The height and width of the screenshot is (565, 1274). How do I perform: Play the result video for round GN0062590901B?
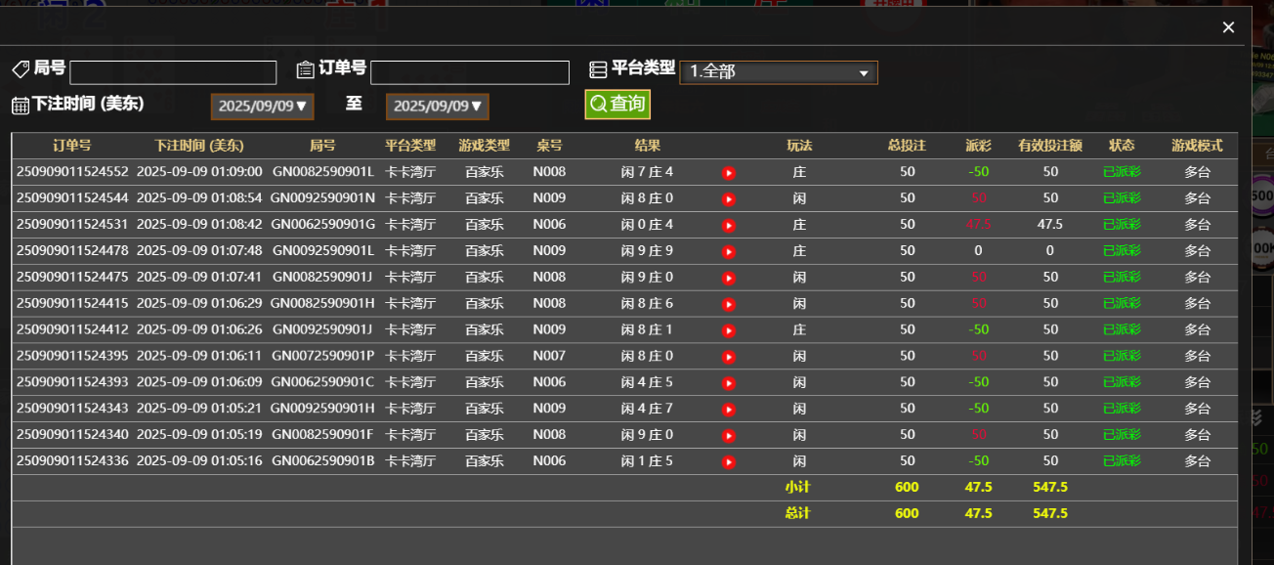[728, 461]
